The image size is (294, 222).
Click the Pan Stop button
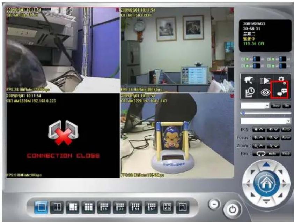click(x=286, y=154)
